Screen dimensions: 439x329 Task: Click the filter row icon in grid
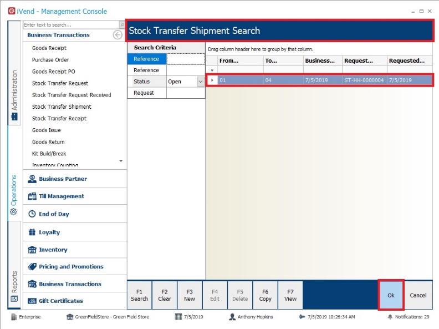pos(212,70)
